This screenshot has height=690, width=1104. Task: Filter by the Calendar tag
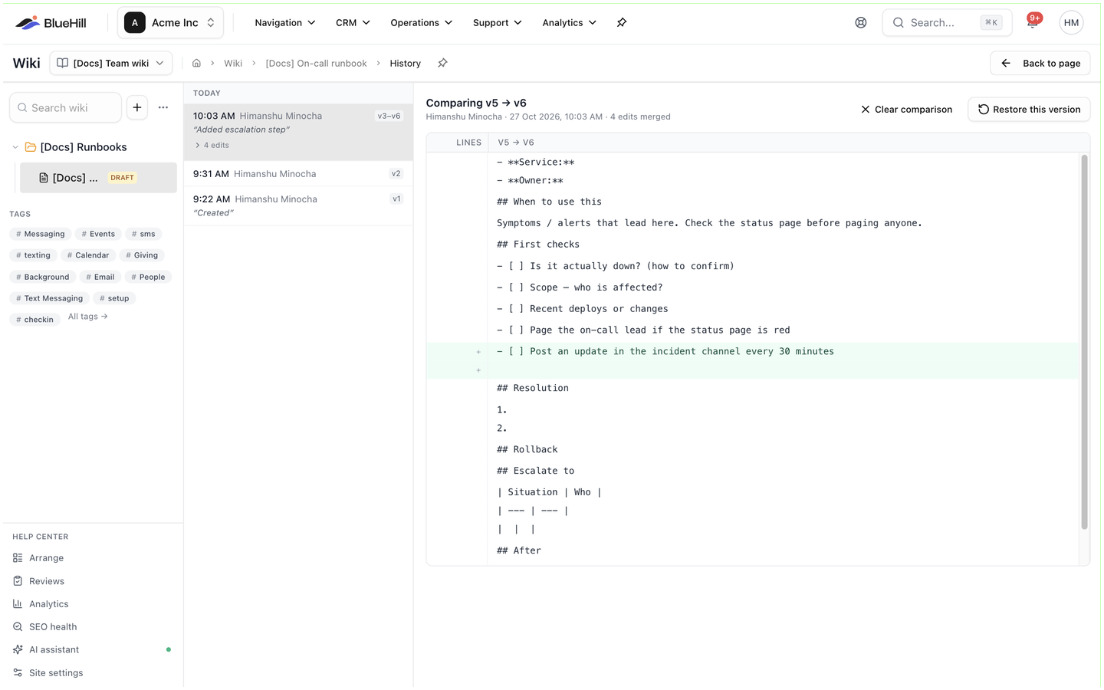[x=88, y=255]
